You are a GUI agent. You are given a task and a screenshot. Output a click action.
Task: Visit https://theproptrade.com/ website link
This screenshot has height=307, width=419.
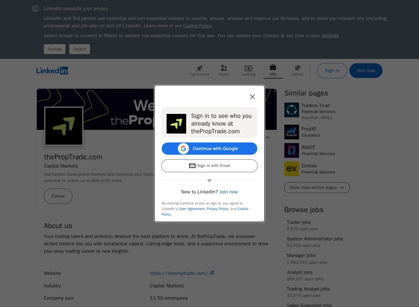179,273
